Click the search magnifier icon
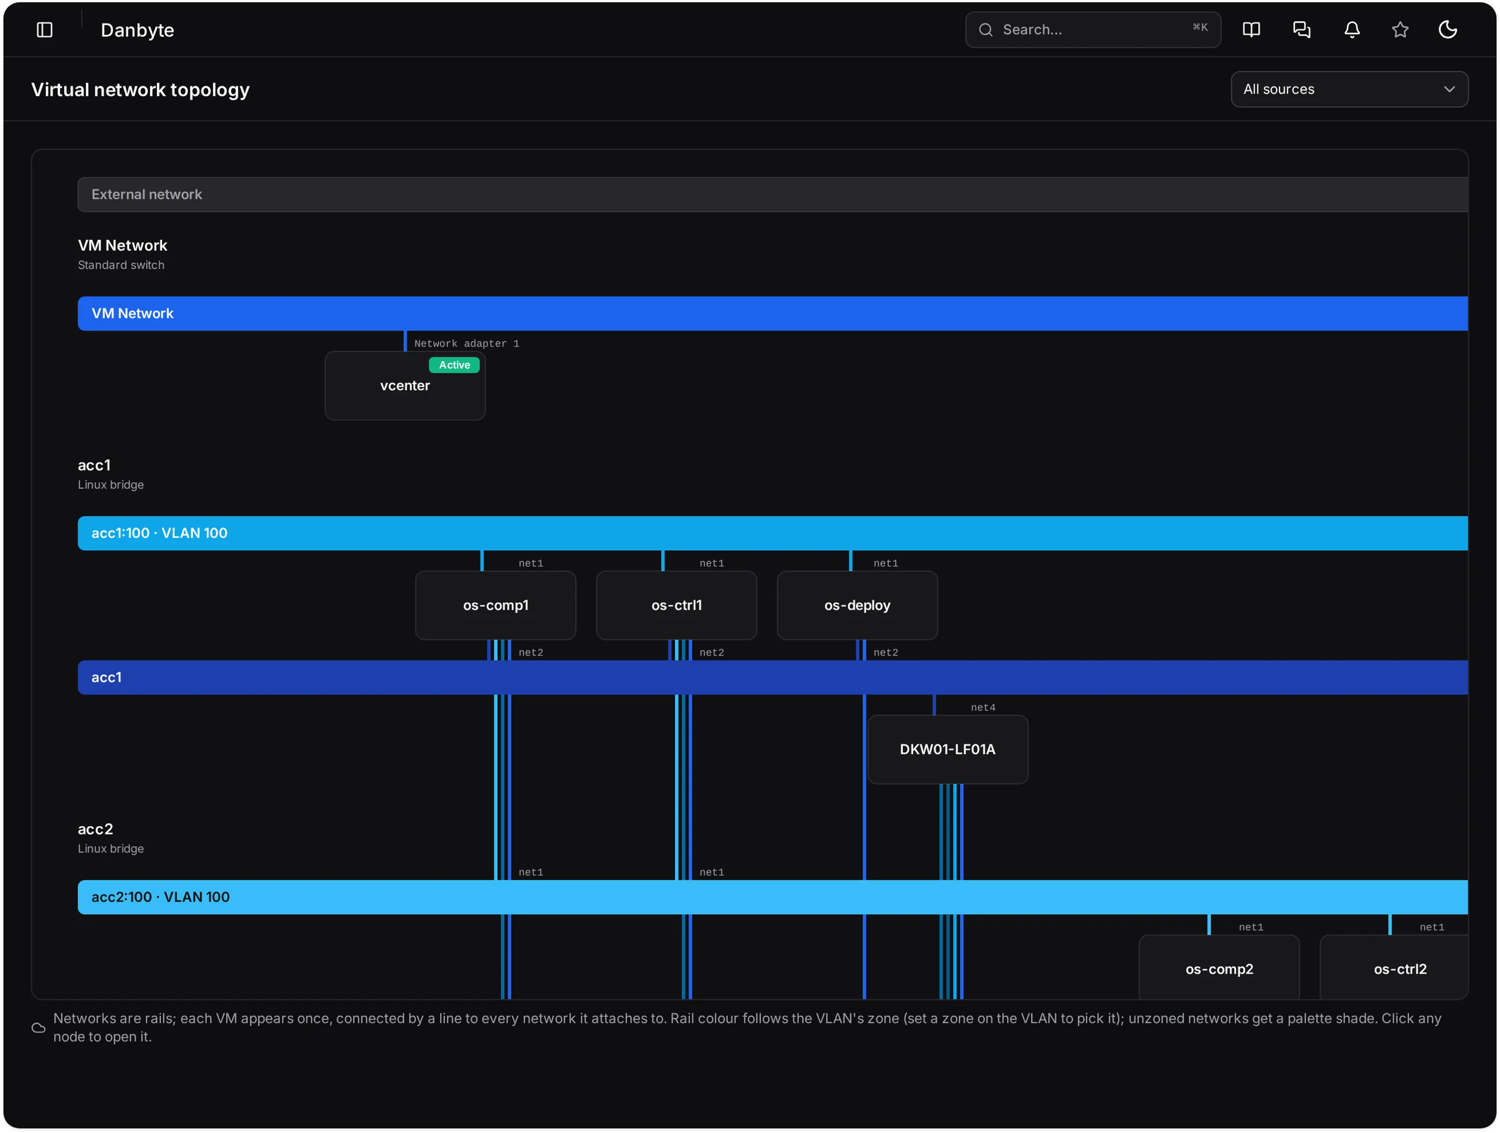The width and height of the screenshot is (1500, 1133). (986, 30)
